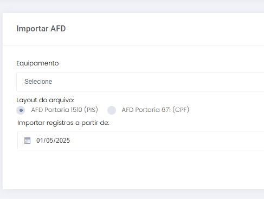Click the AFD Portaria 1510 (PIS) label text
Image resolution: width=264 pixels, height=199 pixels.
tap(65, 110)
